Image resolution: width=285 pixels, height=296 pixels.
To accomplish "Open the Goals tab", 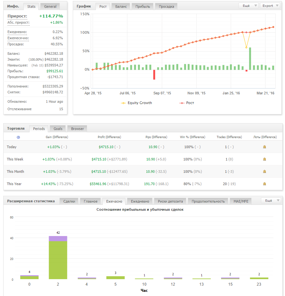I will pos(58,129).
